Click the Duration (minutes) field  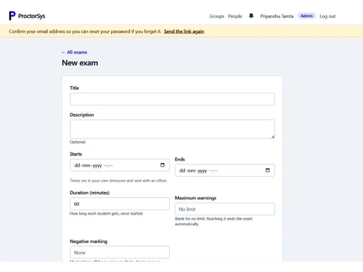(120, 204)
